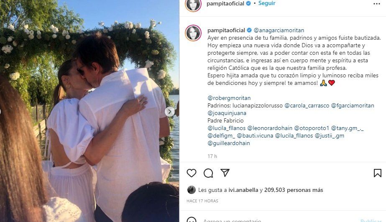Visit the @robergmoritan profile

(229, 98)
